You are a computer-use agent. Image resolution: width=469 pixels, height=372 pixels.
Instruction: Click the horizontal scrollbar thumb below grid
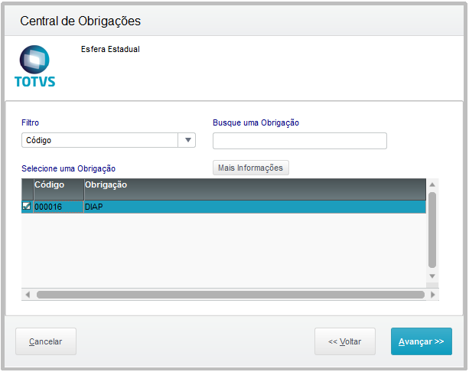[230, 294]
